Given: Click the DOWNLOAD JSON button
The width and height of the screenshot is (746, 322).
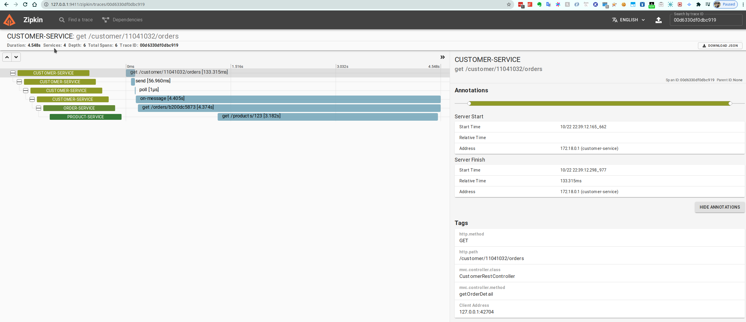Looking at the screenshot, I should pos(720,46).
